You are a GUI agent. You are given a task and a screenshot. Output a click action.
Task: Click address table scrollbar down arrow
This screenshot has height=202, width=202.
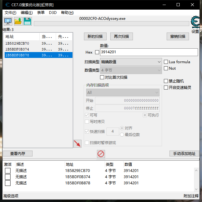click(x=196, y=189)
